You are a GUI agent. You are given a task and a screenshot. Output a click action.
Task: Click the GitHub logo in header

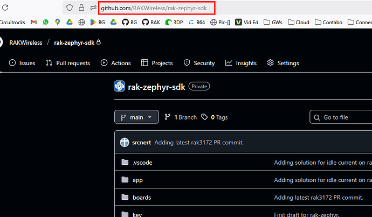(x=1, y=43)
